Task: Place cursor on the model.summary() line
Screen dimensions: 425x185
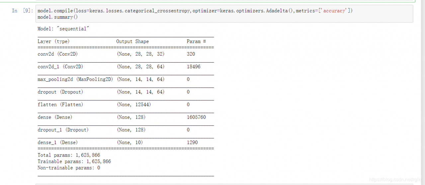Action: (x=58, y=17)
